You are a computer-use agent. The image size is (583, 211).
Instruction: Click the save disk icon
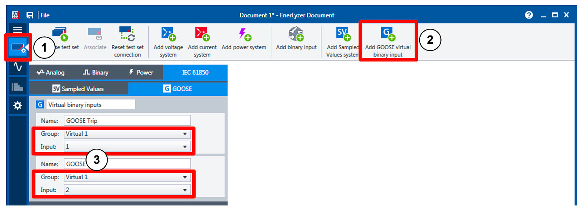(30, 15)
